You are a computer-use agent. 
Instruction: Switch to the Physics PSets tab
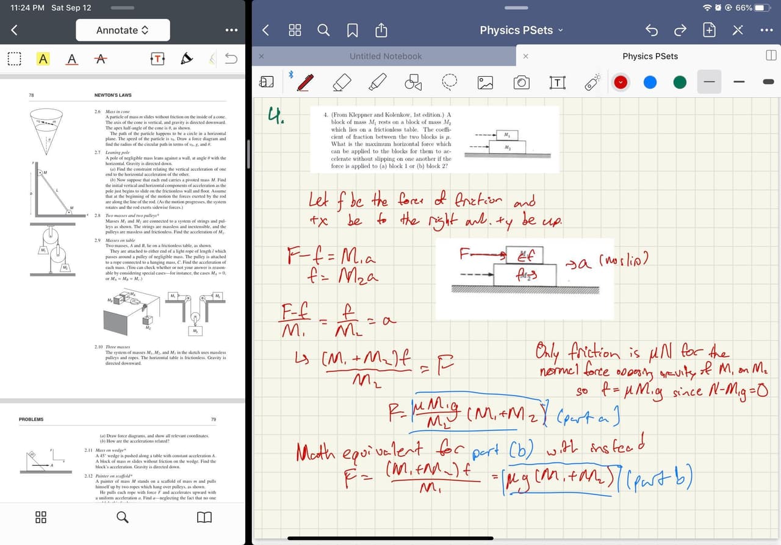pyautogui.click(x=650, y=56)
